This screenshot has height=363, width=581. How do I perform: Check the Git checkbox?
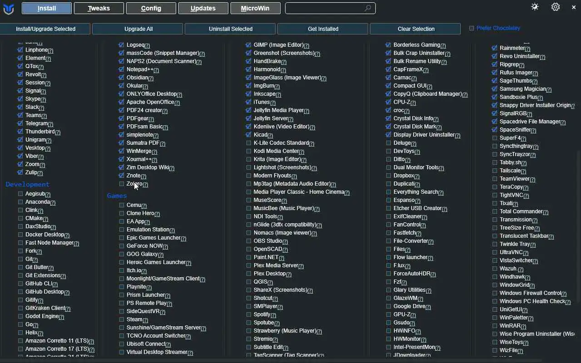(20, 259)
